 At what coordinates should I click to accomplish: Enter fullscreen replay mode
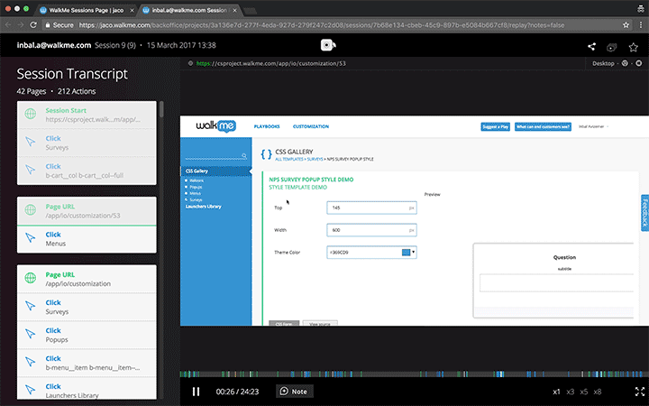(639, 392)
